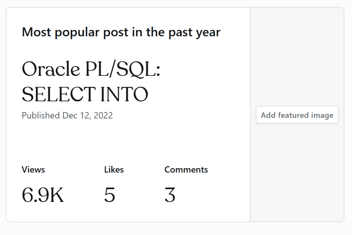Click the word "Published" under the title
Screen dimensions: 352x235
point(41,115)
